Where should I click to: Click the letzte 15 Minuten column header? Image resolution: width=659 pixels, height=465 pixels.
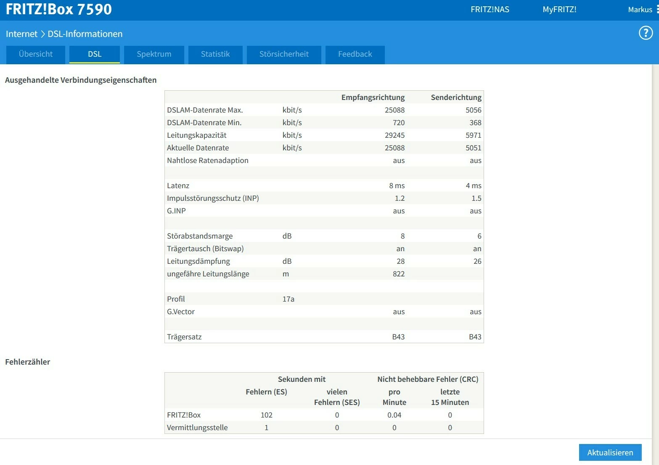coord(450,397)
